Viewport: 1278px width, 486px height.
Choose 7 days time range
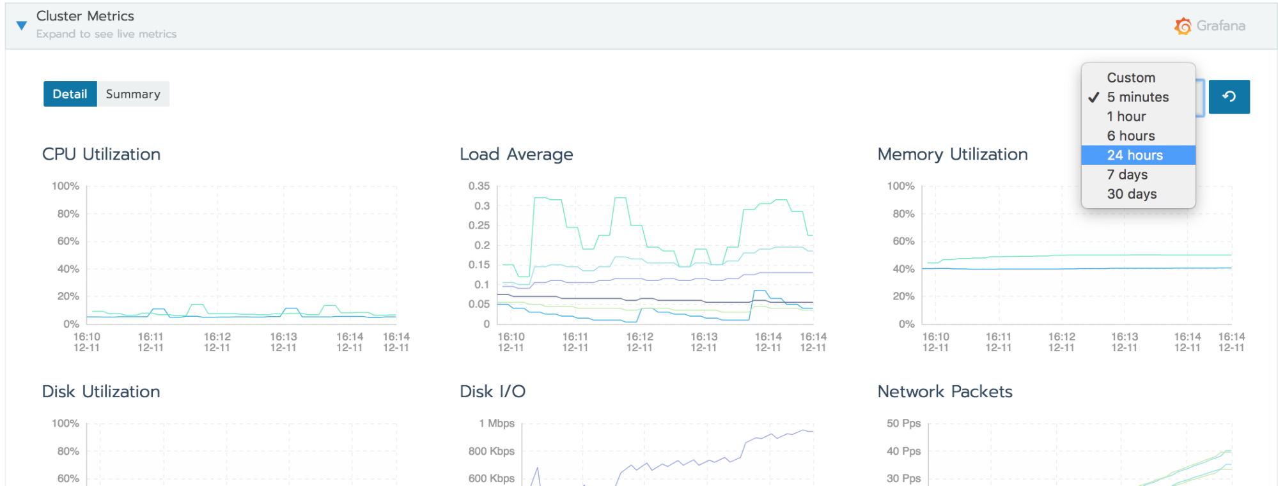pos(1138,174)
